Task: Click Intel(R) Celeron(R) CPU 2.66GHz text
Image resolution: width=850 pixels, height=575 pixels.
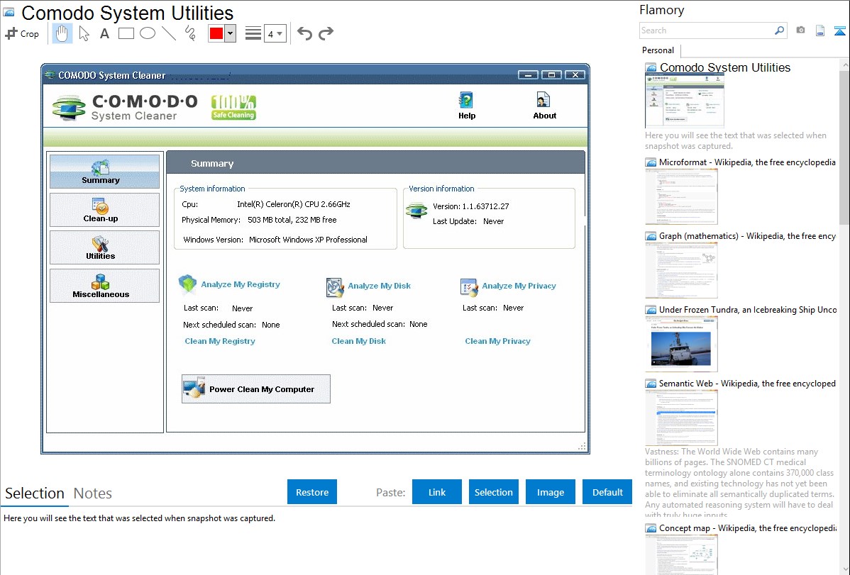Action: click(x=293, y=204)
